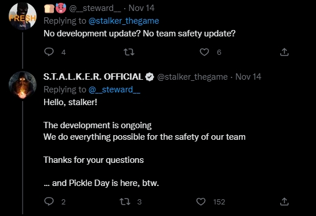Retweet the tweet with 3 retweets
This screenshot has width=316, height=216.
point(125,202)
